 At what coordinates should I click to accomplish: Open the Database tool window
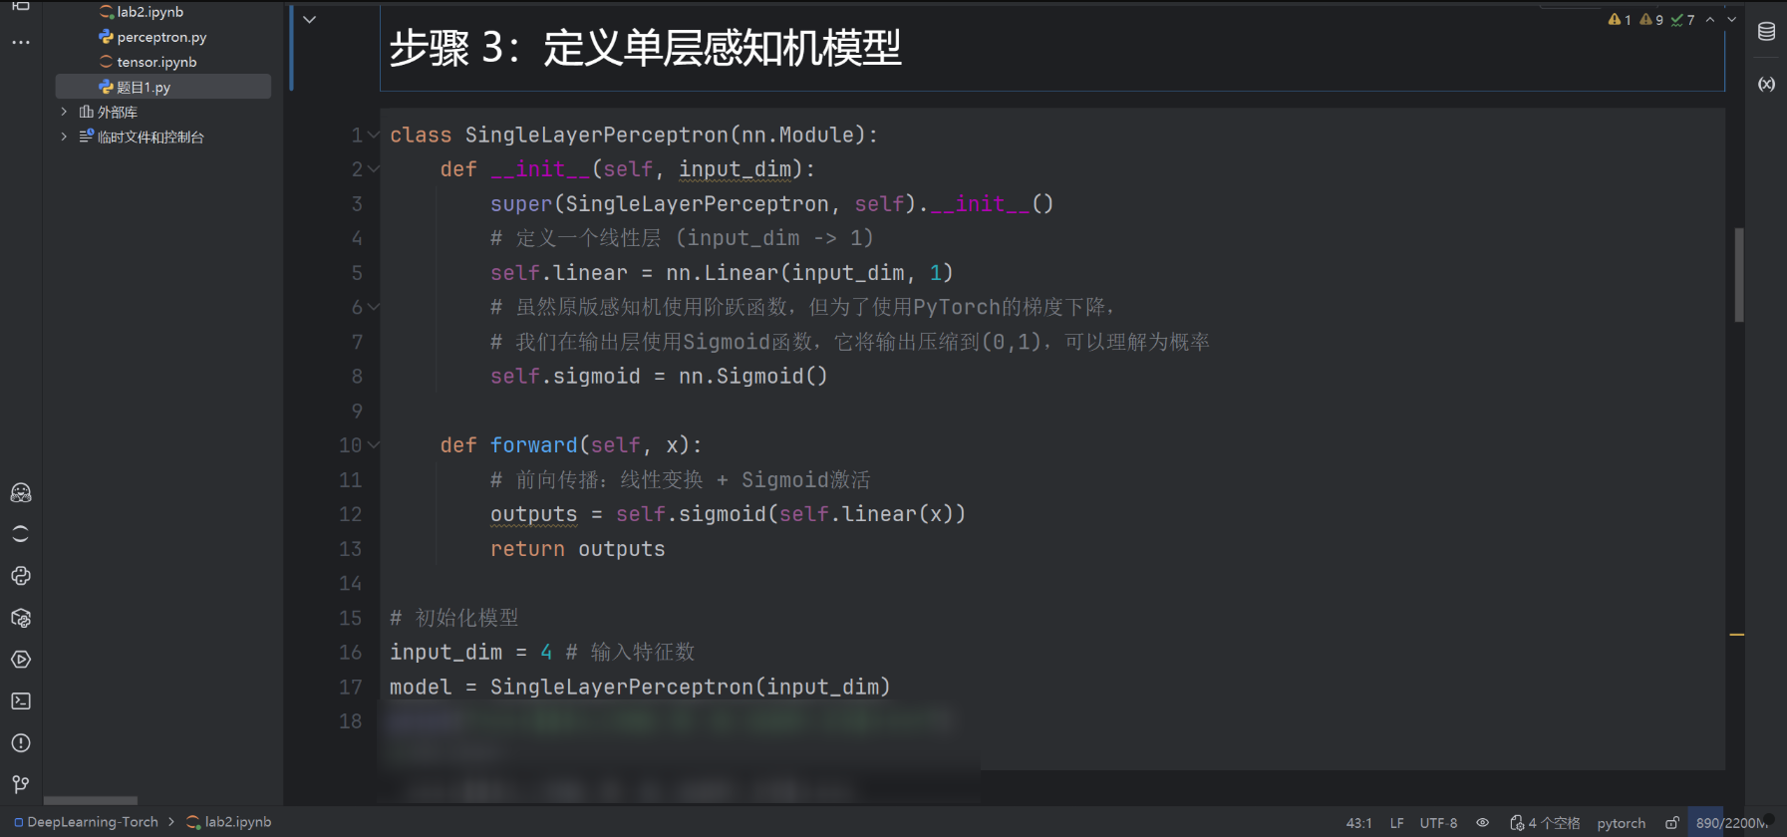click(x=1766, y=32)
